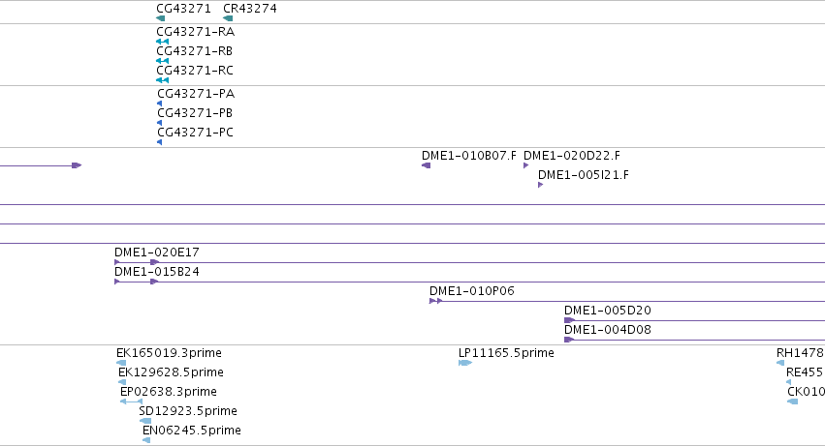Select DME1-005D20 feature label
The height and width of the screenshot is (446, 825).
point(607,311)
